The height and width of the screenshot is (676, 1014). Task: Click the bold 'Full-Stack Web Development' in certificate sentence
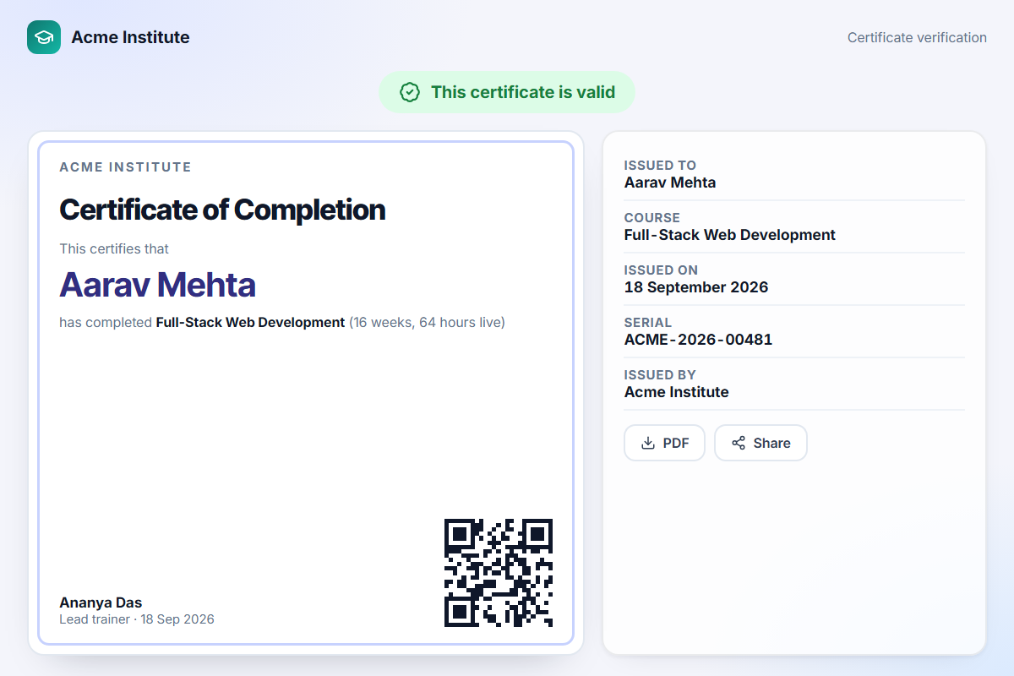tap(251, 322)
